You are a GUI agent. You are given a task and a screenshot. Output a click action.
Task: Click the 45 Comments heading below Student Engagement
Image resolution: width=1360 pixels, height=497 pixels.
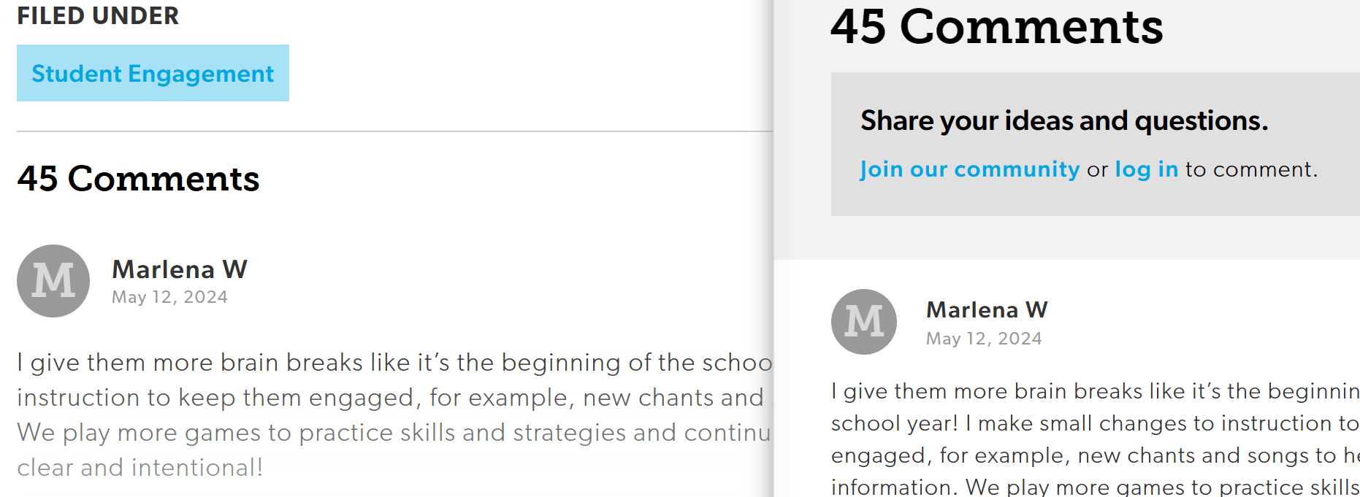tap(138, 179)
